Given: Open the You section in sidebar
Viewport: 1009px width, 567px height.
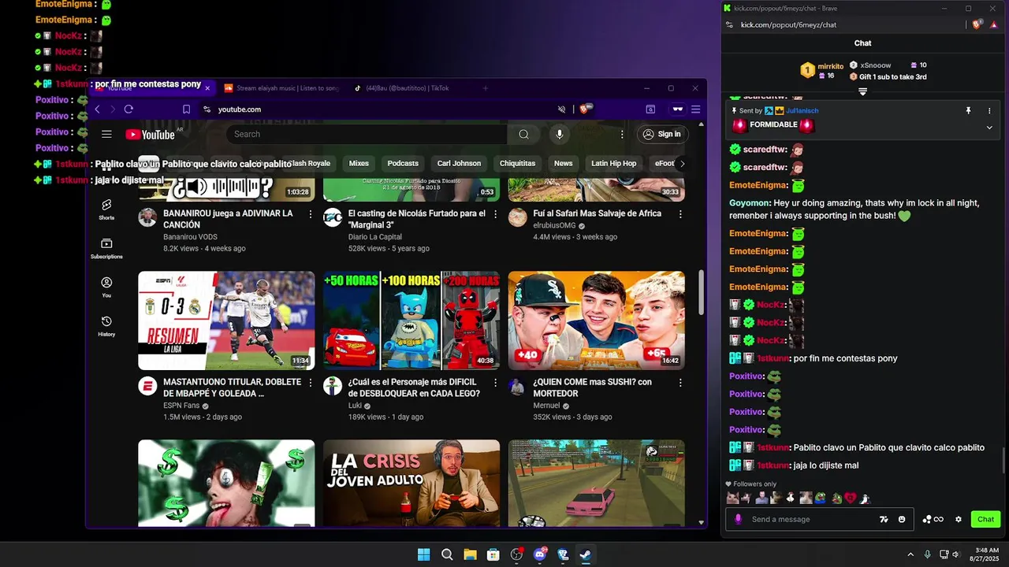Looking at the screenshot, I should (x=106, y=287).
